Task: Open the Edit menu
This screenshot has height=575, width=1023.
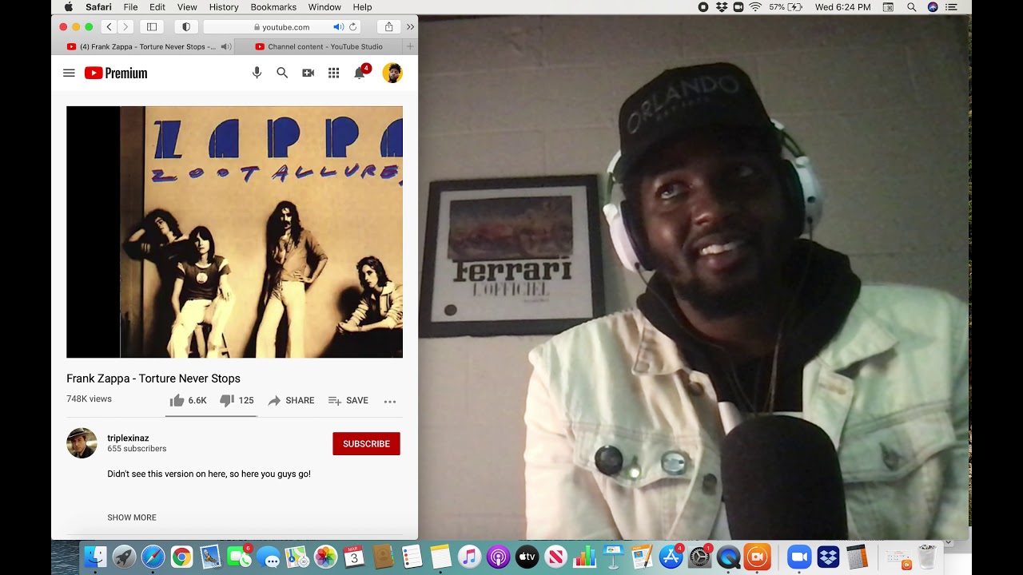Action: [x=157, y=7]
